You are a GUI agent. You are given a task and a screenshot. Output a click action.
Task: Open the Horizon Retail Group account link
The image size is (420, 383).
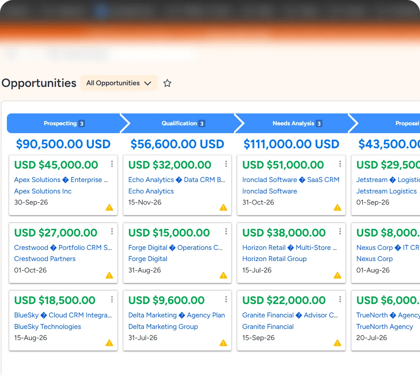tap(274, 259)
